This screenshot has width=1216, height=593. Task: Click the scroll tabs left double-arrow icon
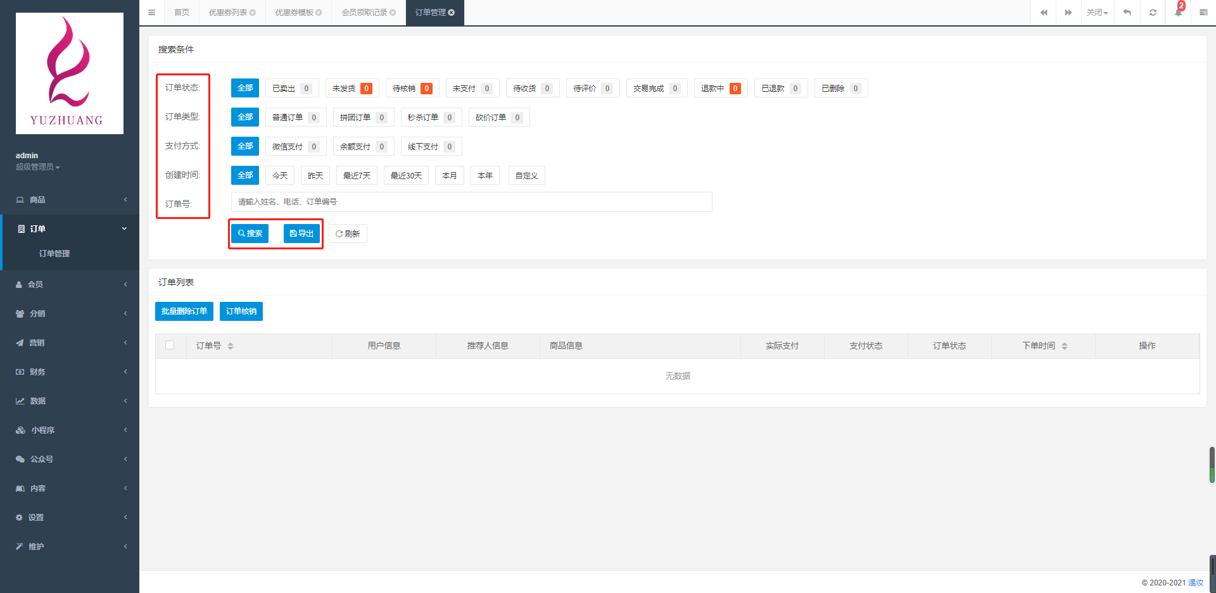1044,13
